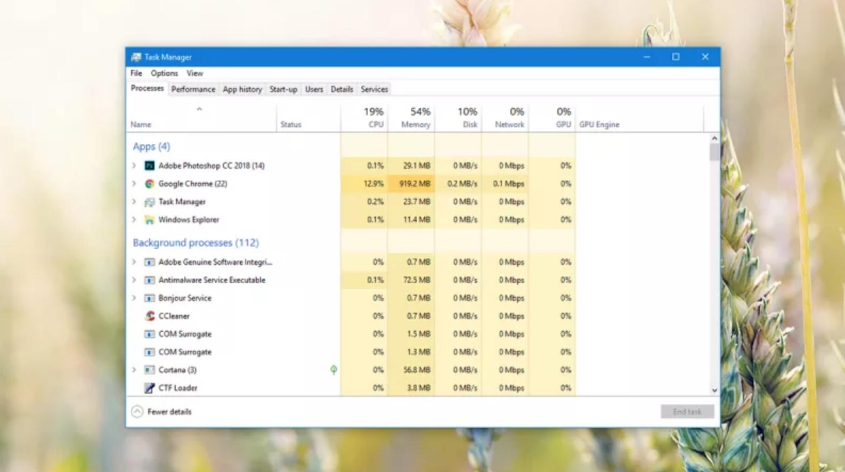Expand the Bonjour Service entry
Viewport: 845px width, 472px height.
pos(134,298)
